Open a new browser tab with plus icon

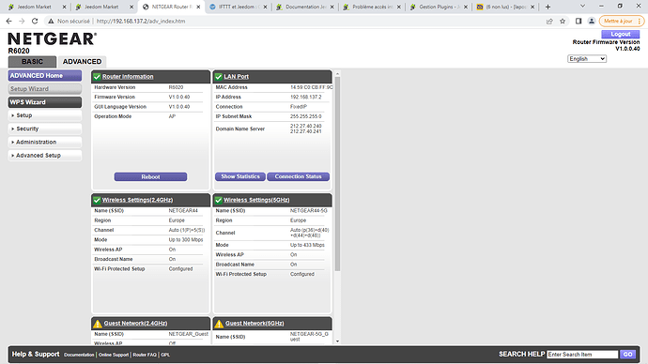pos(548,7)
